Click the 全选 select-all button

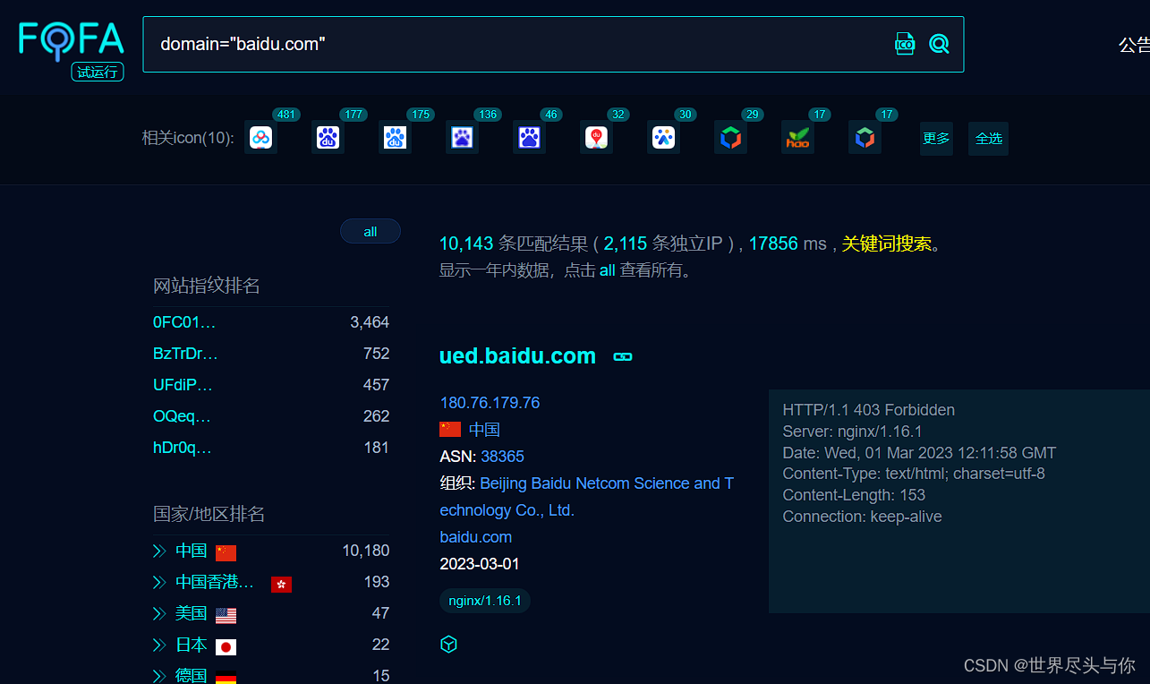point(988,139)
